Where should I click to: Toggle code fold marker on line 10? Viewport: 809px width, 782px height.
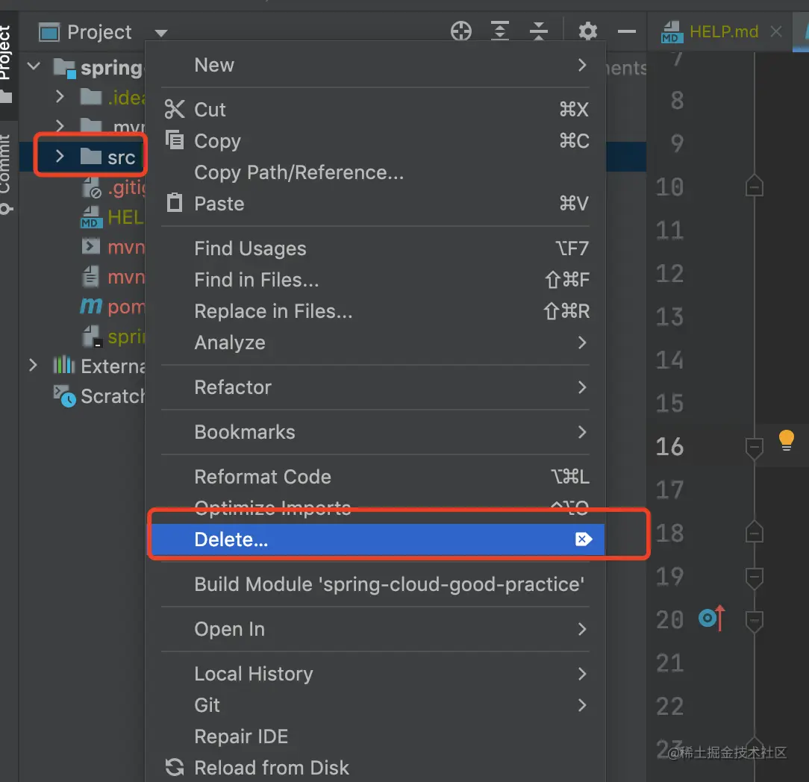[x=755, y=187]
